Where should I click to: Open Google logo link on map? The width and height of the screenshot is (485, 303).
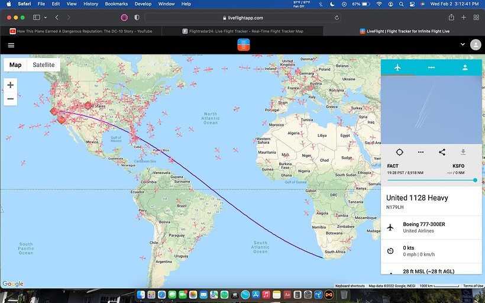tap(13, 283)
